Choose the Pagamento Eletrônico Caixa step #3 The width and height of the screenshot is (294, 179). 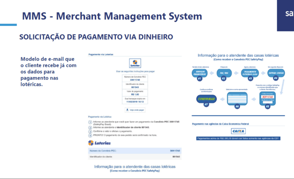(250, 73)
